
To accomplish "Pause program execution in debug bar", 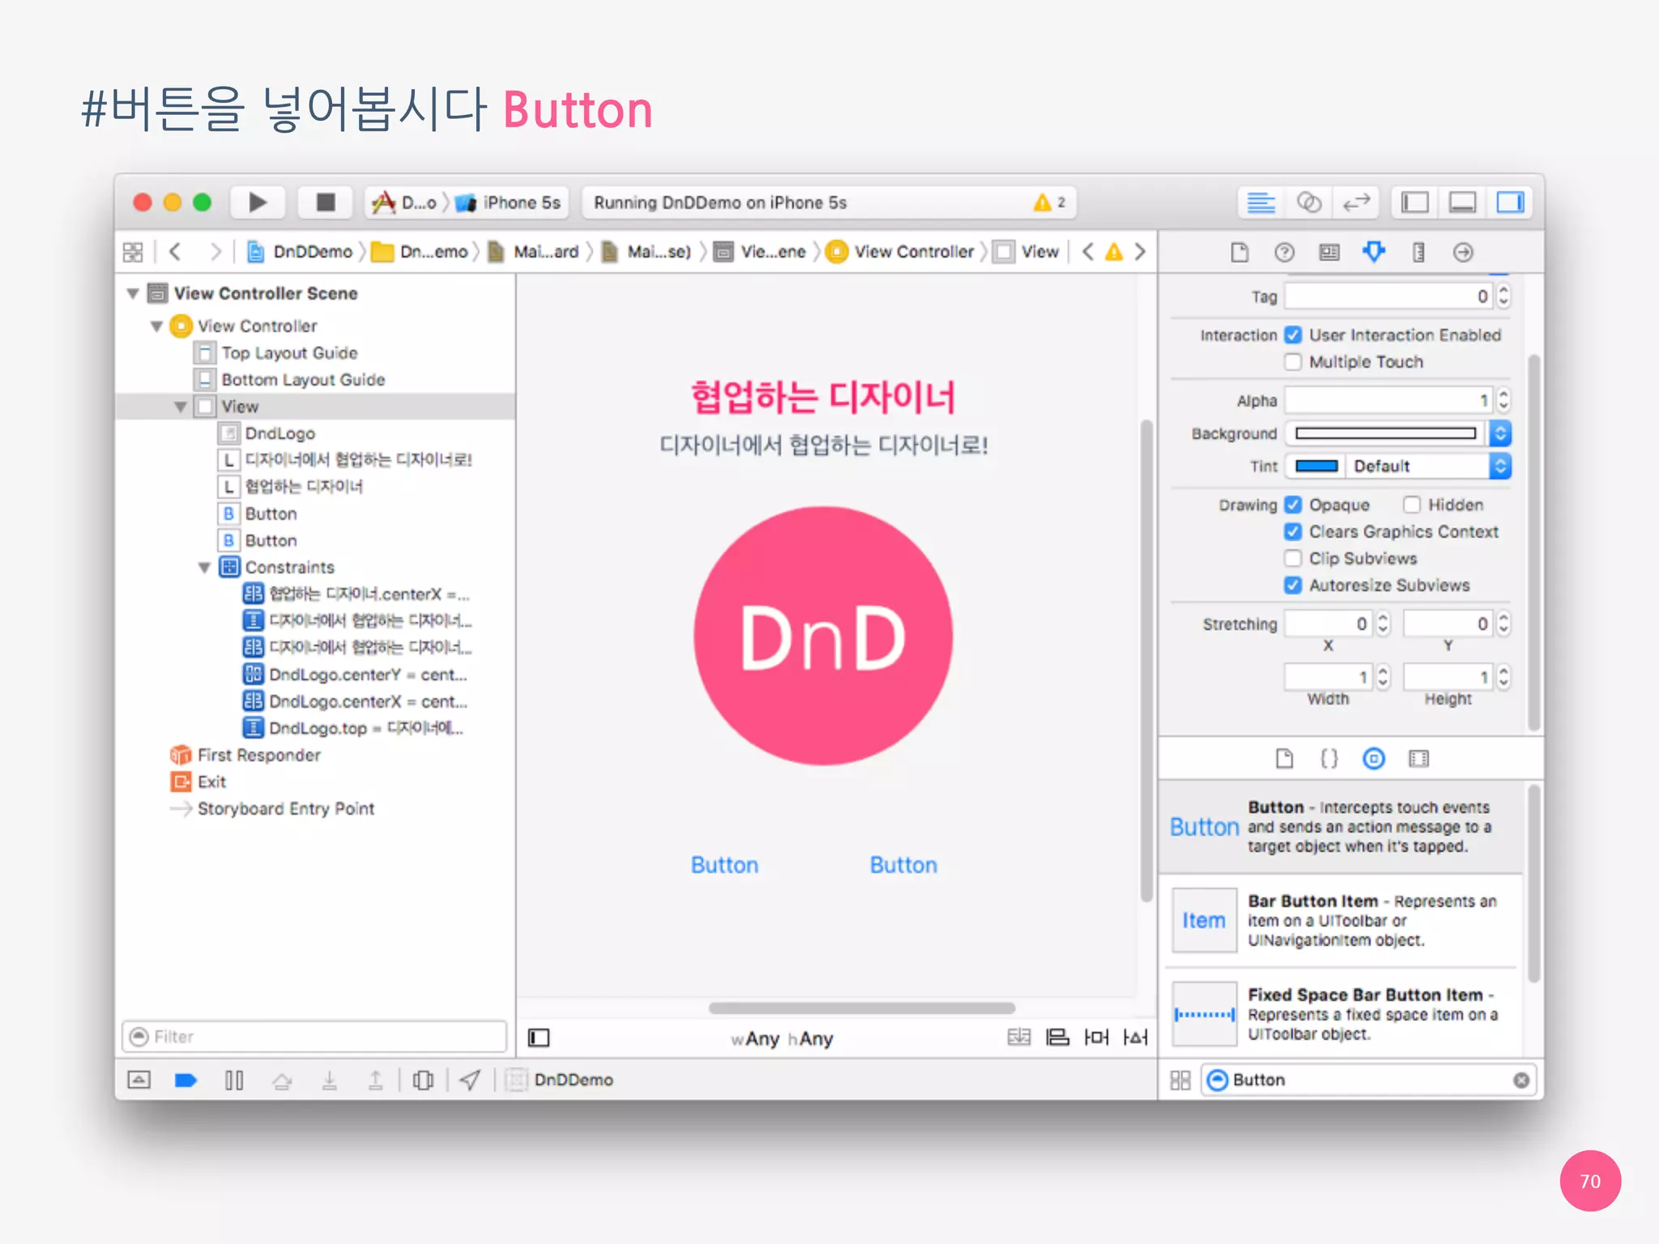I will pos(234,1080).
